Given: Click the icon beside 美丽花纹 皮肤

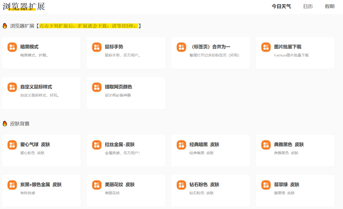Looking at the screenshot, I should (97, 185).
